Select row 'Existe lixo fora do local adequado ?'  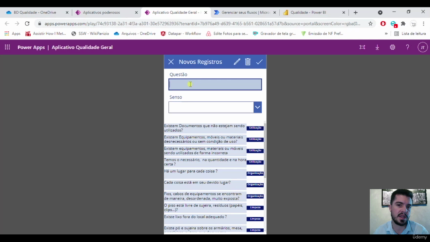click(205, 219)
